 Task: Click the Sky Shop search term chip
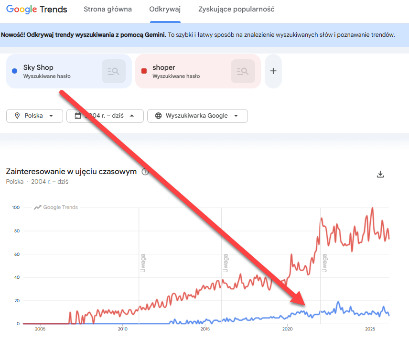coord(53,71)
